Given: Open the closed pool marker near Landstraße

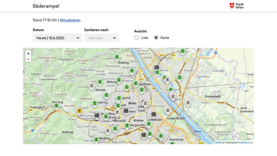Looking at the screenshot, I should point(154,115).
